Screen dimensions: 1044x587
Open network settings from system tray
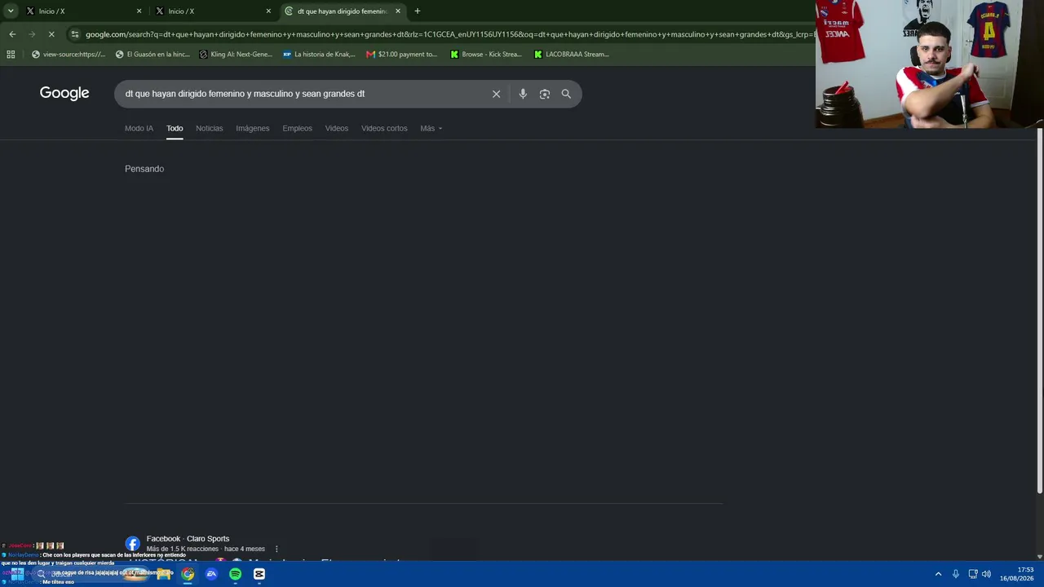coord(973,574)
